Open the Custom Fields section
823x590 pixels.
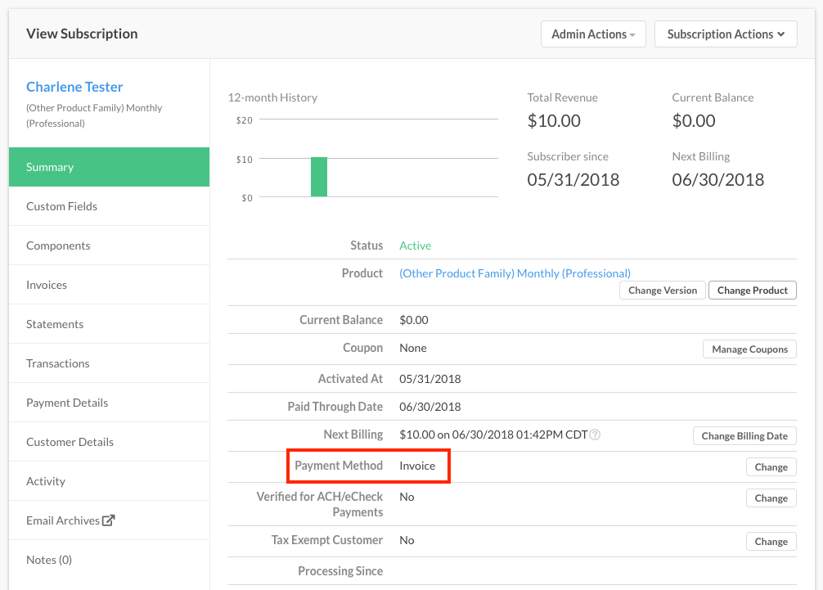click(x=61, y=206)
